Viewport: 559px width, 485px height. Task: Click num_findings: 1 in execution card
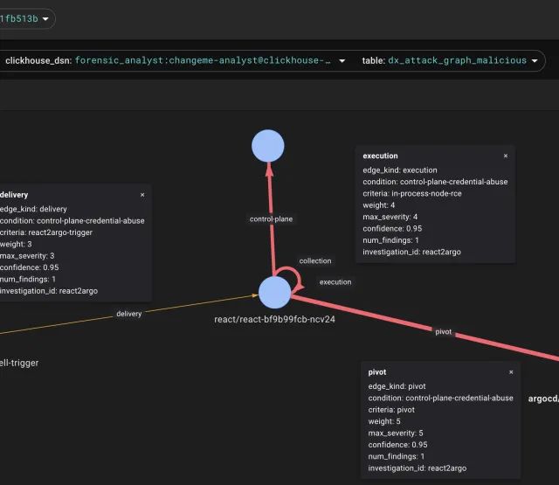click(x=390, y=240)
